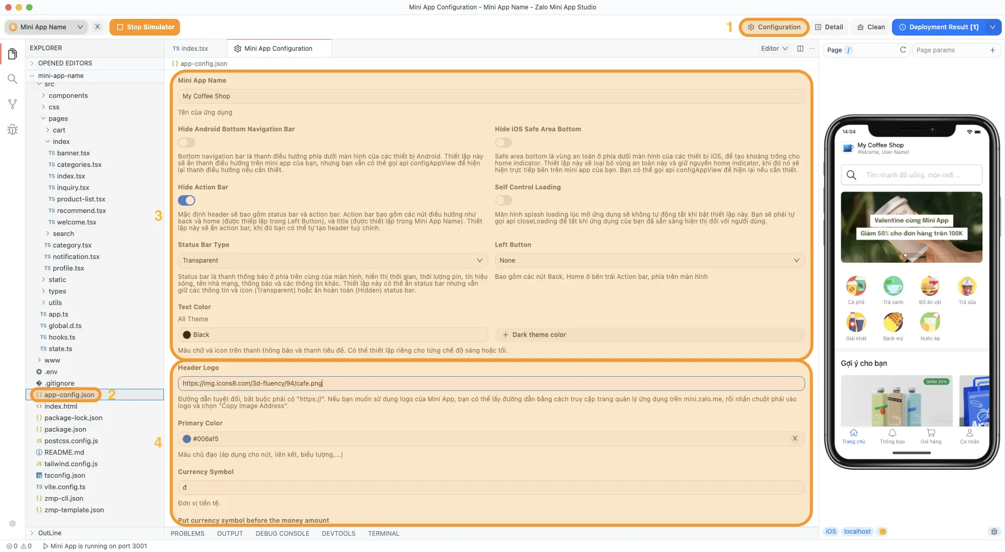Open the Explorer icon in the activity bar
Viewport: 1005px width, 552px height.
pos(13,53)
